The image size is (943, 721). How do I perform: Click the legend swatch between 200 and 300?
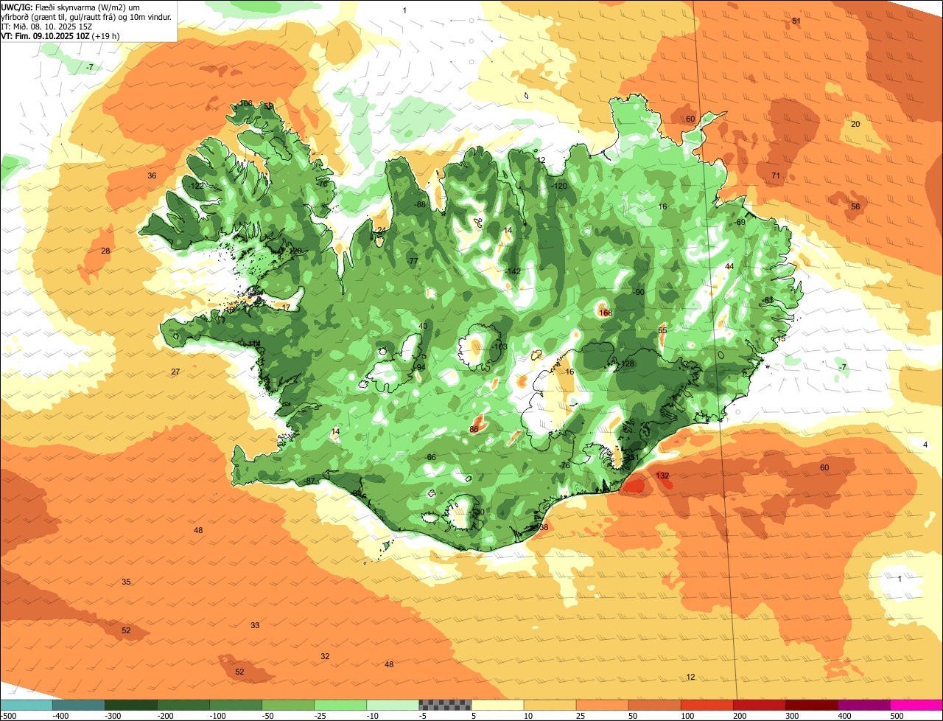point(759,705)
